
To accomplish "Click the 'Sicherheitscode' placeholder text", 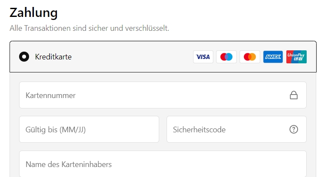I will click(x=199, y=130).
